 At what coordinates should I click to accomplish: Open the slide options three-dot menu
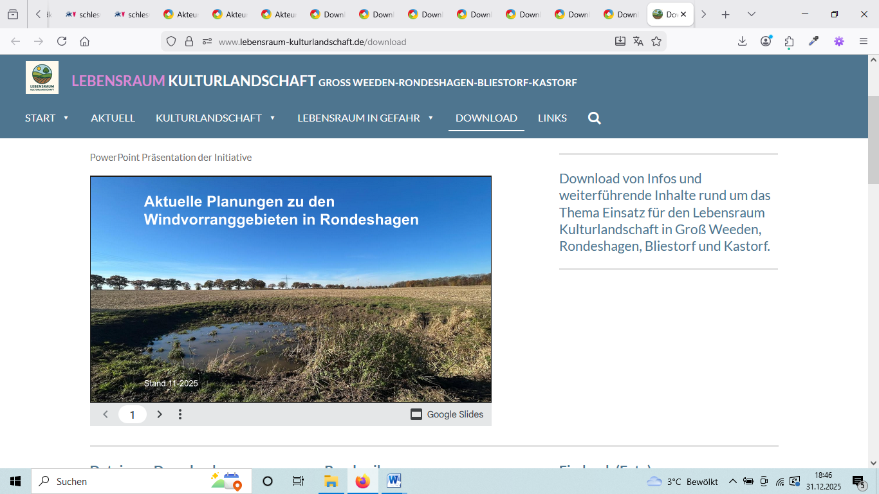click(x=180, y=414)
